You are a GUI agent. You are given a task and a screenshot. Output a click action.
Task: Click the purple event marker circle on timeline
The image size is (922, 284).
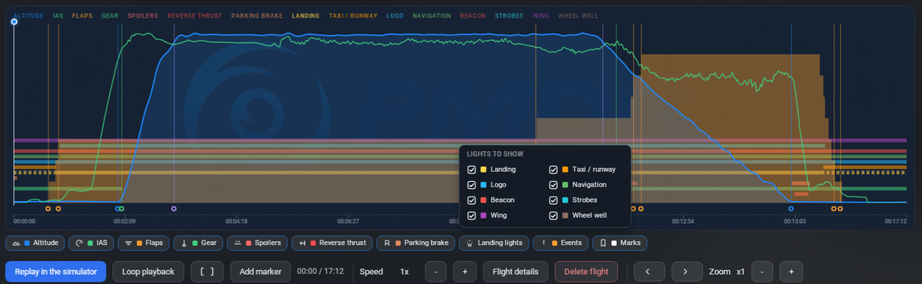(174, 208)
